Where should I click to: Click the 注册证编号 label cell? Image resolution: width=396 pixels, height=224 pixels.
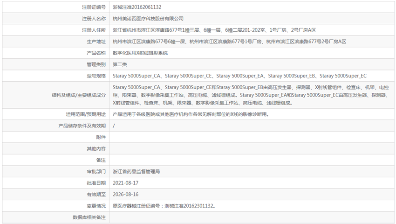click(55, 7)
